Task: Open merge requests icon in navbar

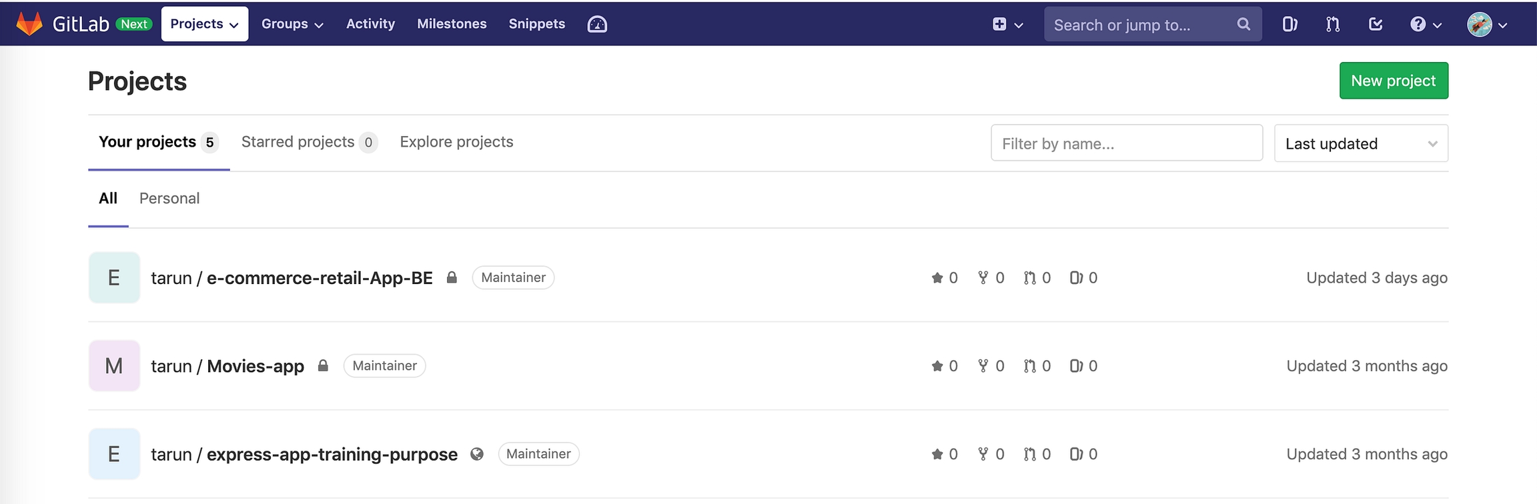Action: pyautogui.click(x=1332, y=25)
